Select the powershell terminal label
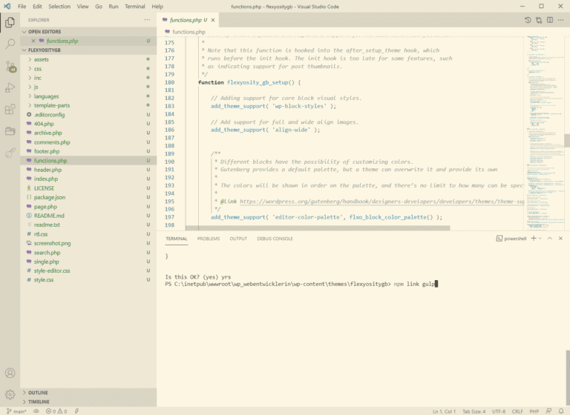The height and width of the screenshot is (415, 570). [x=511, y=239]
